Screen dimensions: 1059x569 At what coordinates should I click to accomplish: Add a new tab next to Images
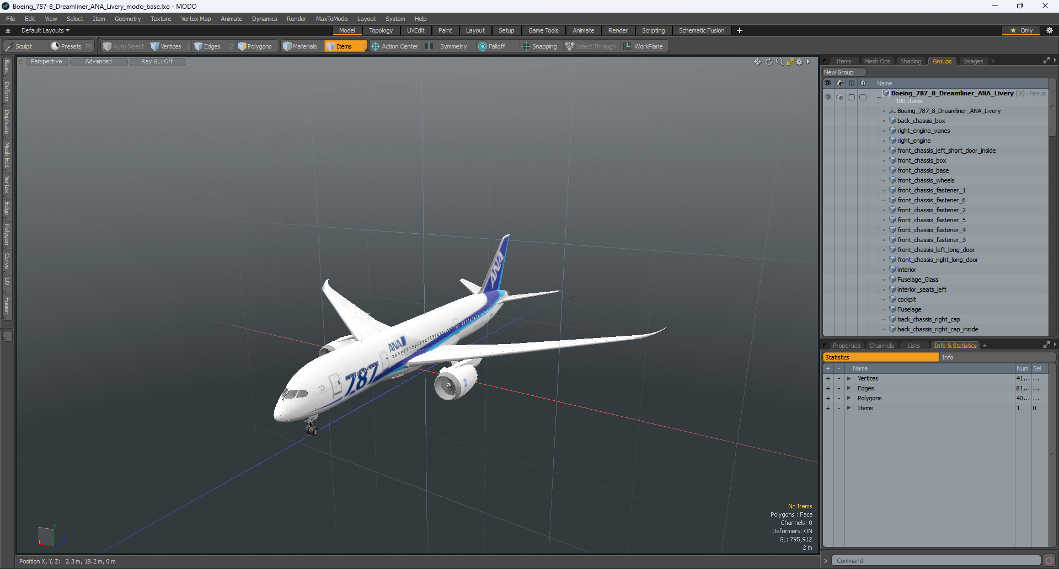993,61
